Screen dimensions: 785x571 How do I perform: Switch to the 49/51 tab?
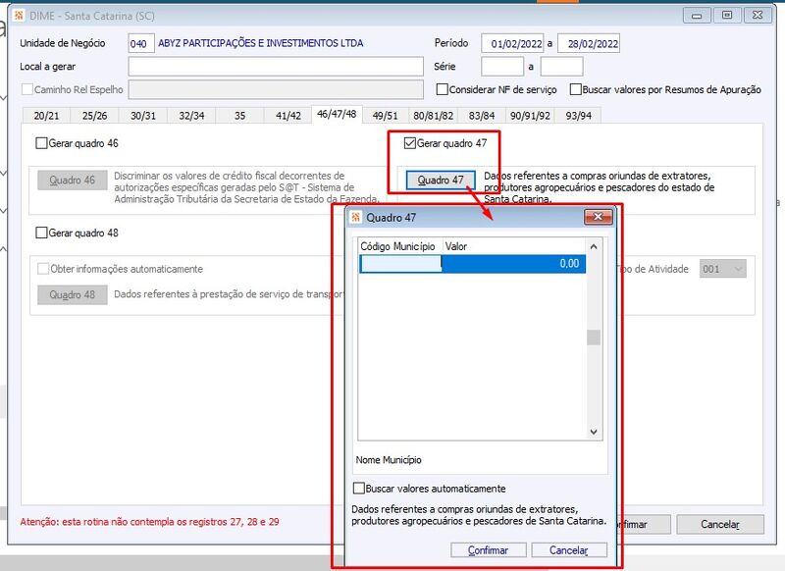click(x=385, y=116)
